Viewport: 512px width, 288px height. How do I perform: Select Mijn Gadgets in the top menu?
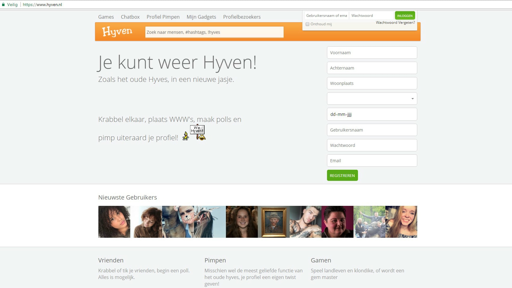click(201, 17)
